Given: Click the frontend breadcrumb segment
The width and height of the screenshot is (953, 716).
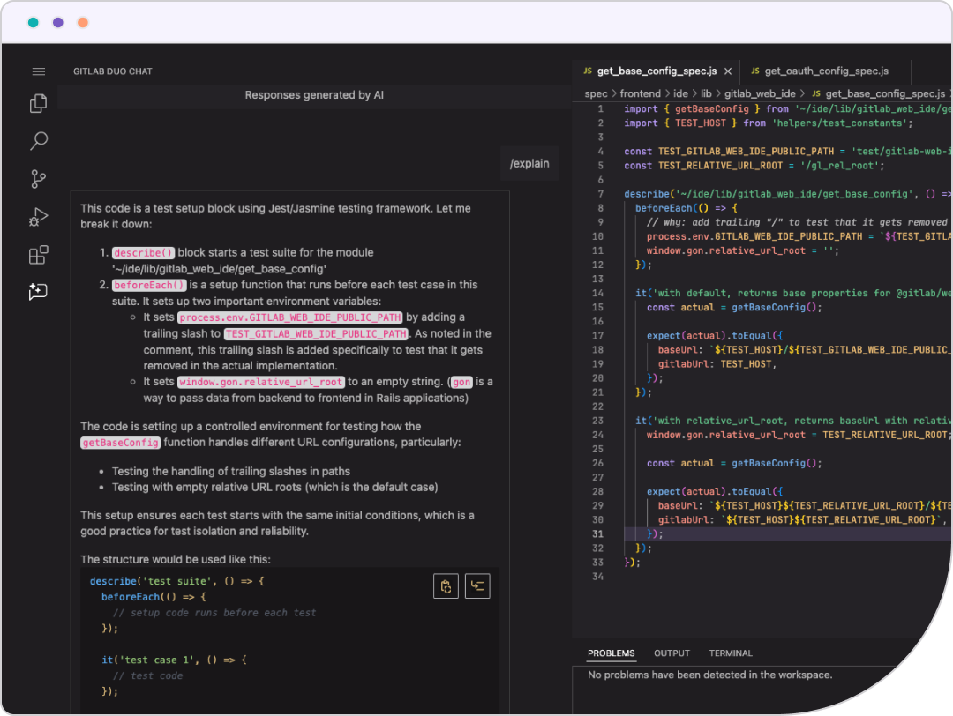Looking at the screenshot, I should 640,93.
